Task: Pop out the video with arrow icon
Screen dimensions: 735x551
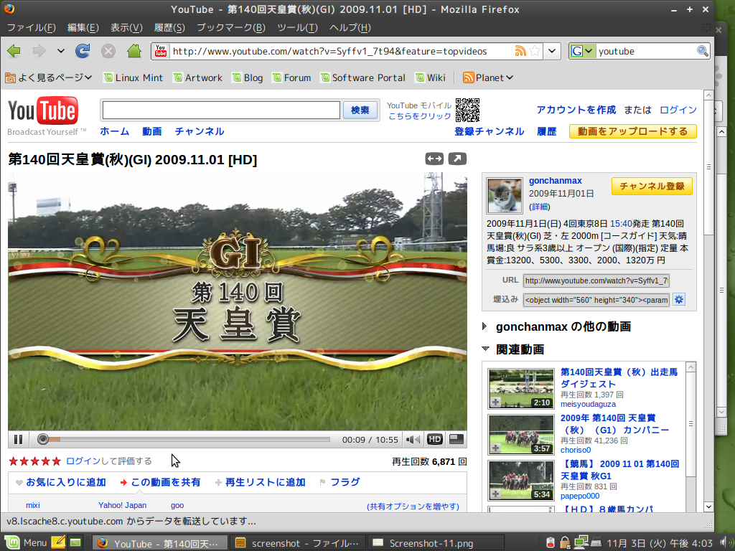Action: (x=457, y=159)
